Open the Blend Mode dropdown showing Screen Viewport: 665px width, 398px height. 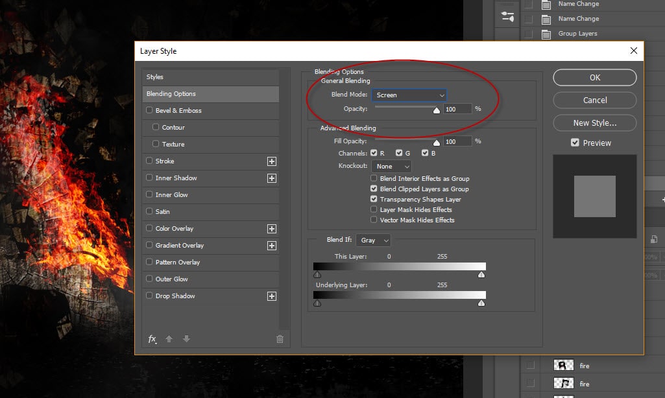[409, 95]
